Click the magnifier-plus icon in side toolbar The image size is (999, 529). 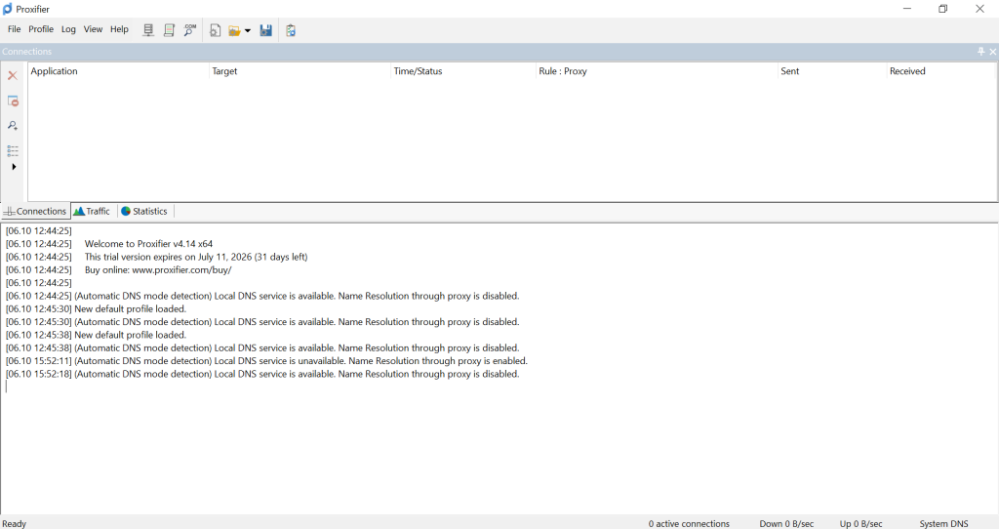[13, 126]
